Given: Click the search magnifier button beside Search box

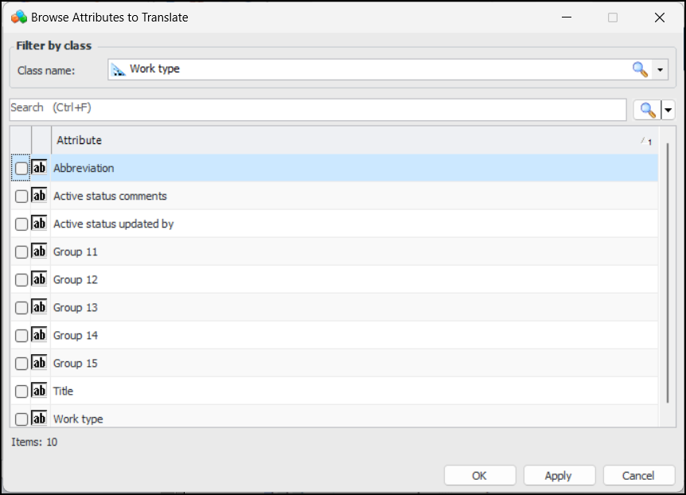Looking at the screenshot, I should click(x=647, y=110).
